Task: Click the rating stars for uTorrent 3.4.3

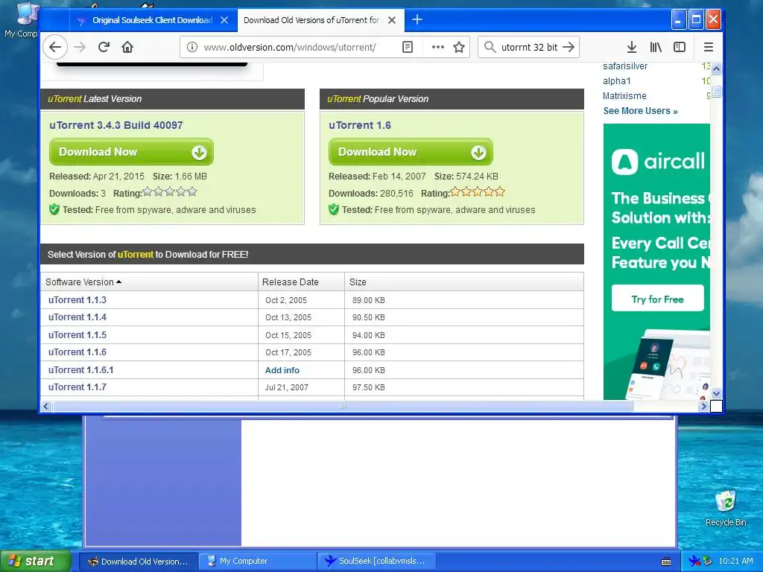Action: pyautogui.click(x=170, y=191)
